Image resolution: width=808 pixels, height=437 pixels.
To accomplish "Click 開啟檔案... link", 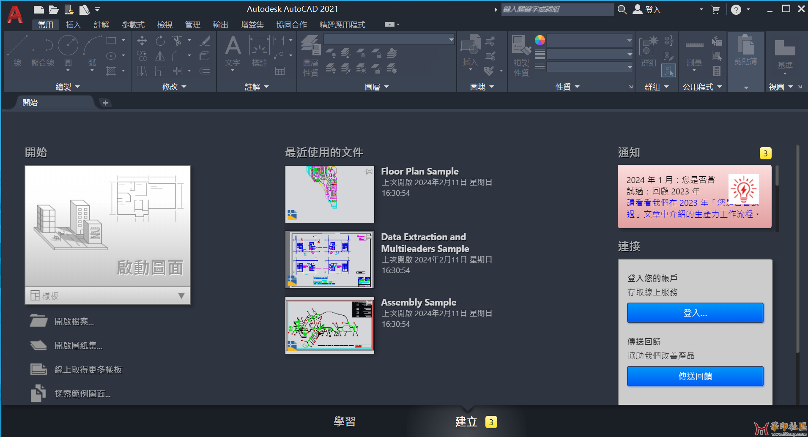I will tap(74, 322).
